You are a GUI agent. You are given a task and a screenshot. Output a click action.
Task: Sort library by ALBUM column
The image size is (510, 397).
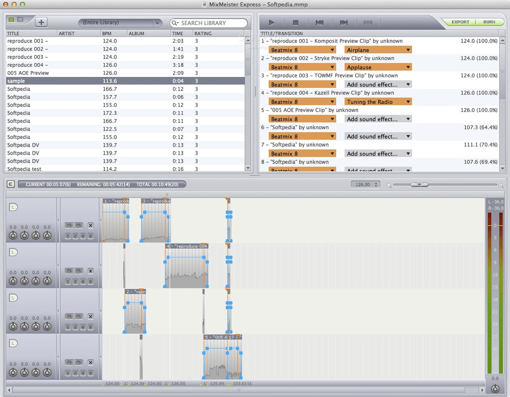tap(149, 33)
